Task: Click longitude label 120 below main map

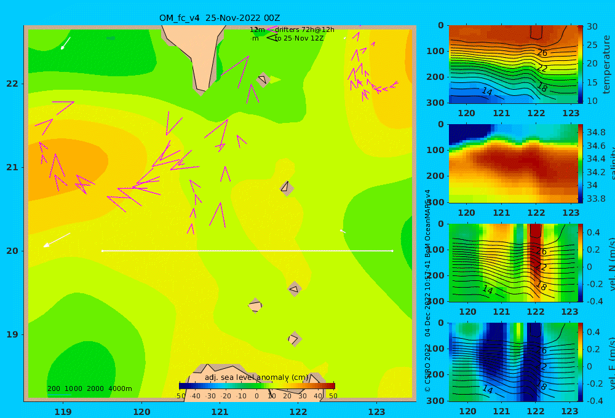Action: tap(141, 412)
